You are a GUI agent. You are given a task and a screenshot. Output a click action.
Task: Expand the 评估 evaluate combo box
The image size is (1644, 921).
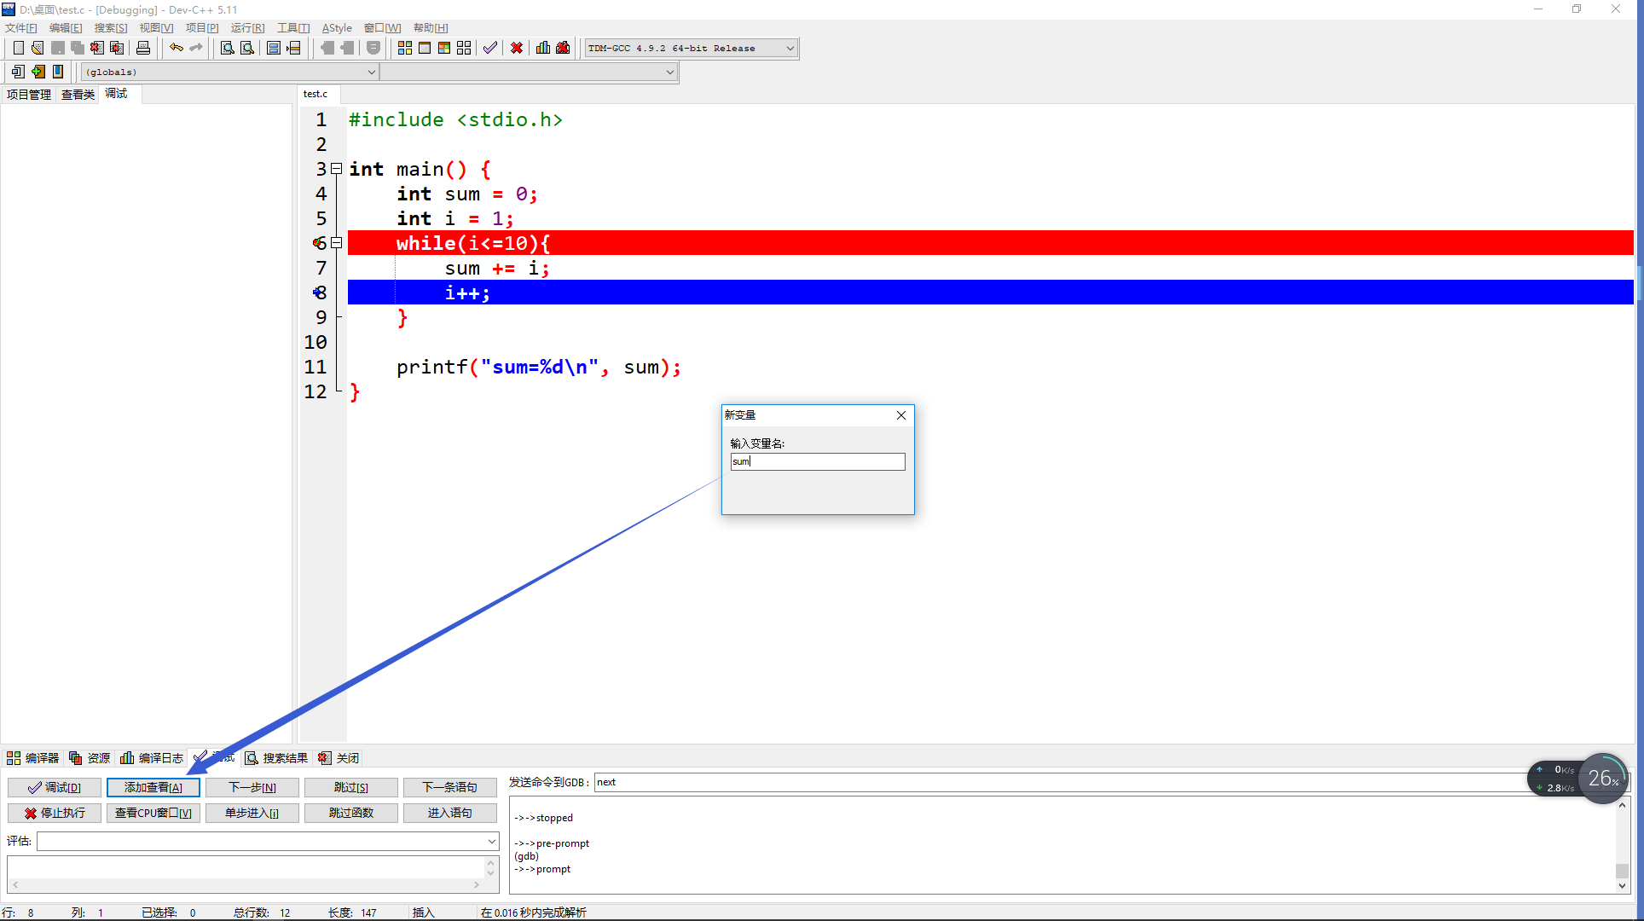click(492, 842)
